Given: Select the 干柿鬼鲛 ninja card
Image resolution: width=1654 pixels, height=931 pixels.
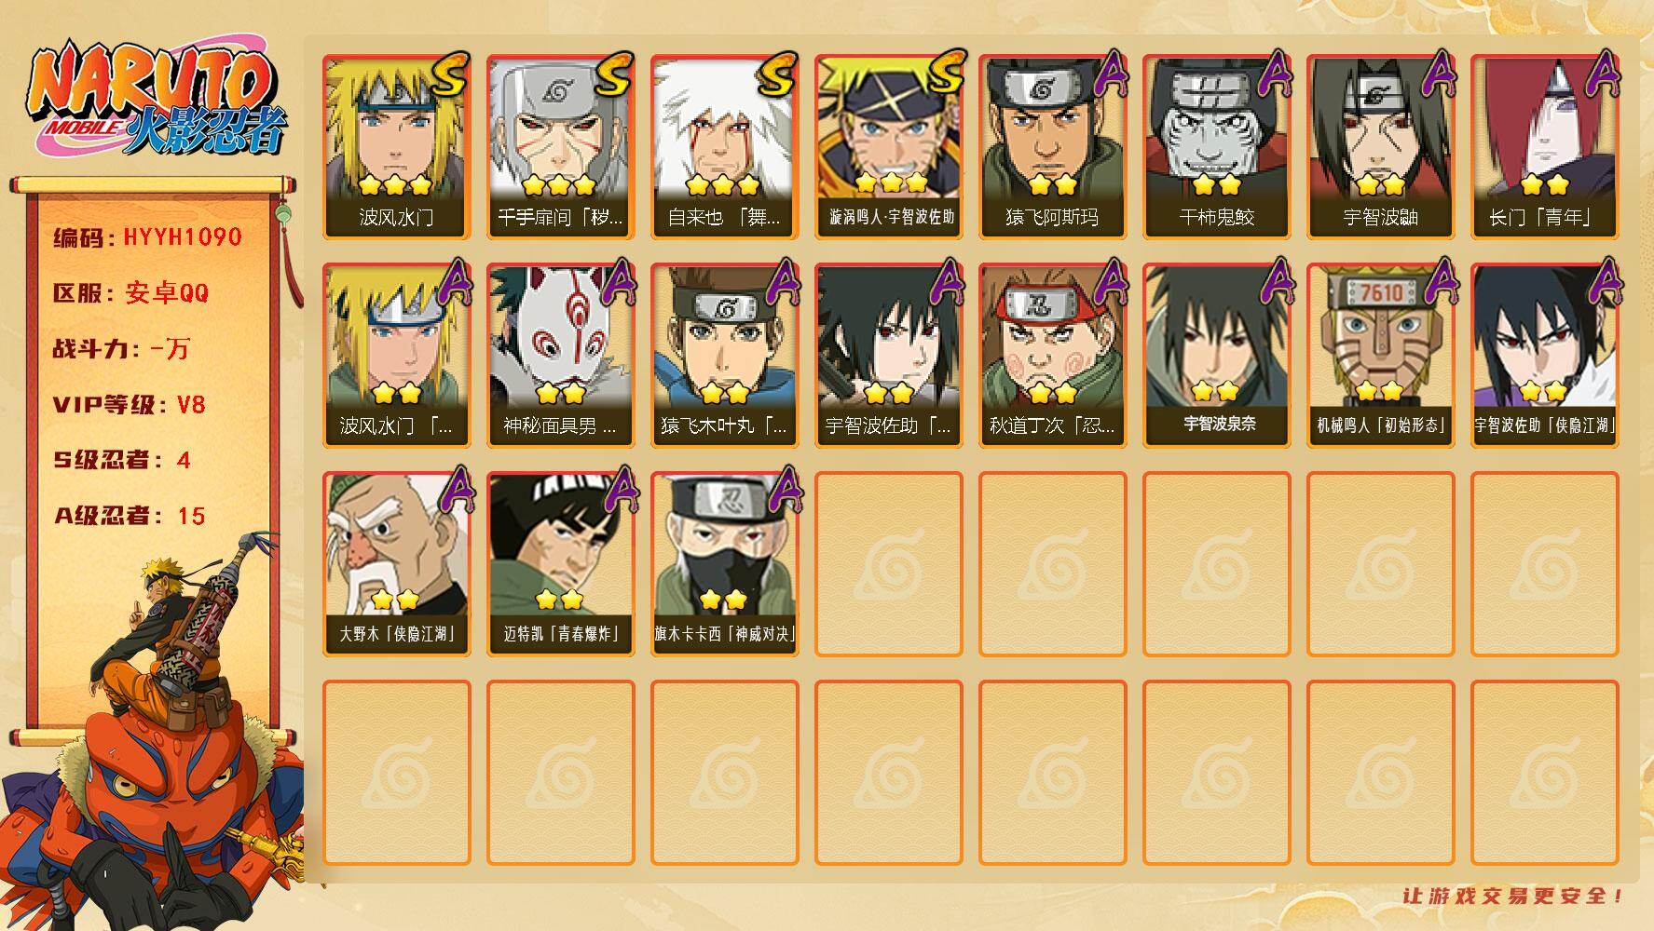Looking at the screenshot, I should click(1217, 147).
